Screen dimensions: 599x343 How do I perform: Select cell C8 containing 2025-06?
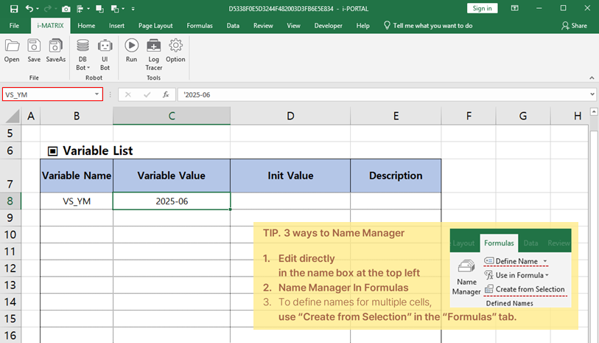[171, 201]
